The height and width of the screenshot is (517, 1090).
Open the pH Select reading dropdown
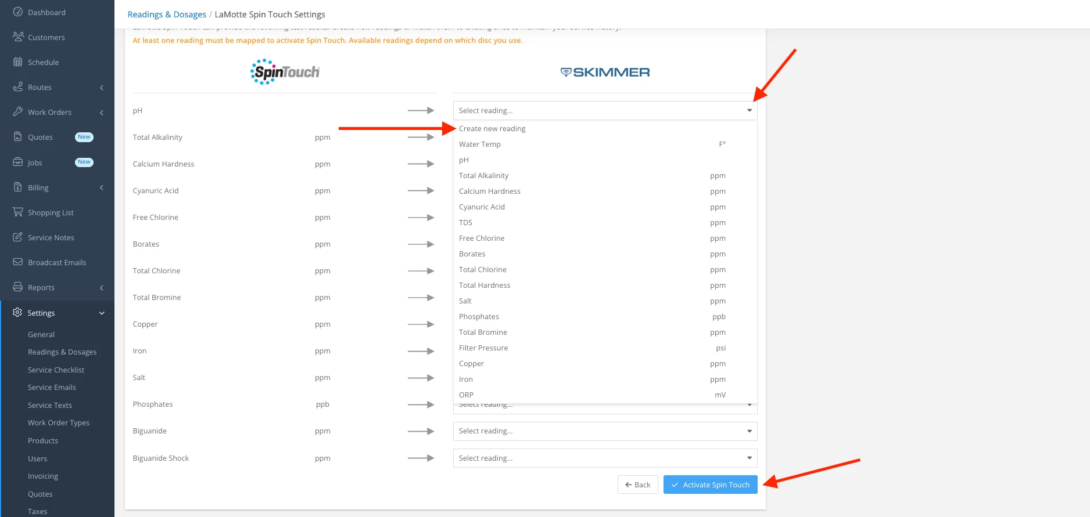(605, 111)
